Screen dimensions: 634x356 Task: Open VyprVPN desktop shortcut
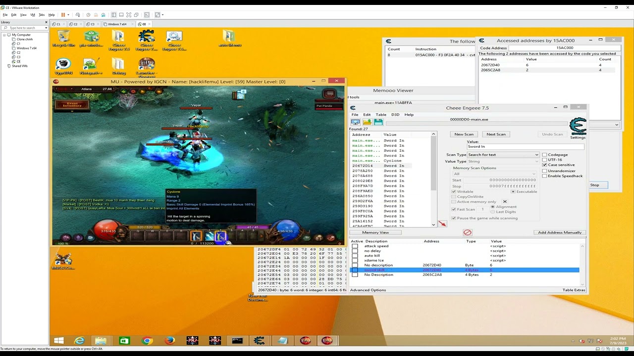[x=63, y=67]
